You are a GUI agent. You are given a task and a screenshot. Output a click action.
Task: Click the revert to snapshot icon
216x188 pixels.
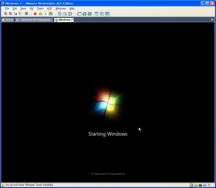point(65,14)
